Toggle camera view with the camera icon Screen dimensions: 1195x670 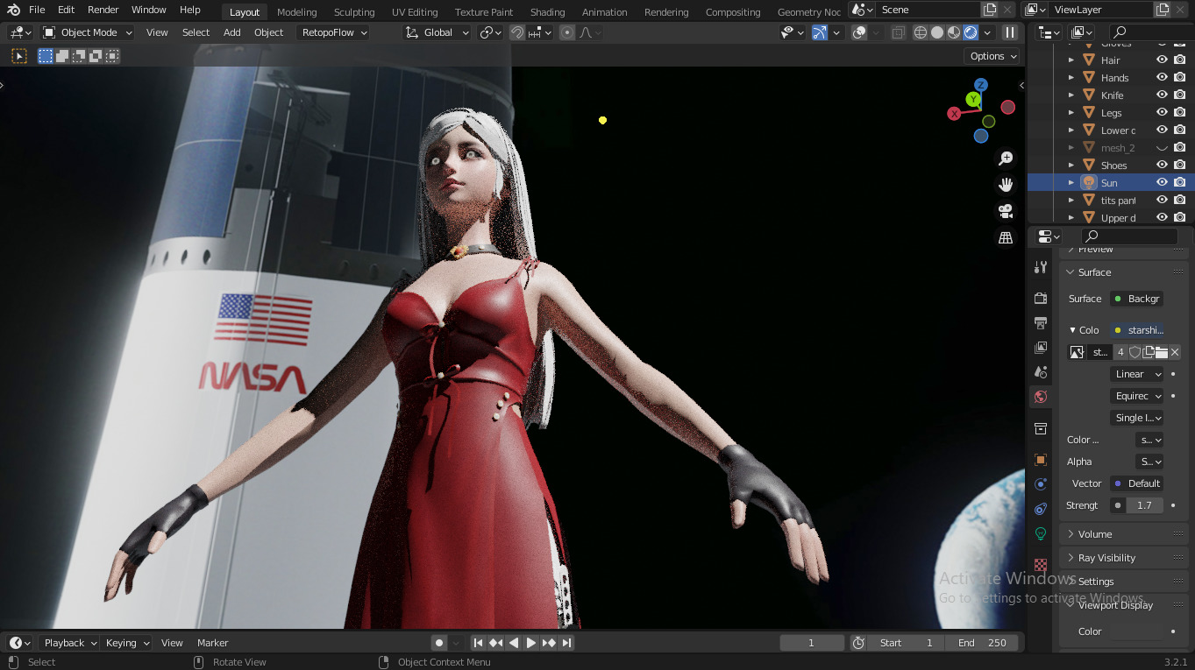[1006, 211]
